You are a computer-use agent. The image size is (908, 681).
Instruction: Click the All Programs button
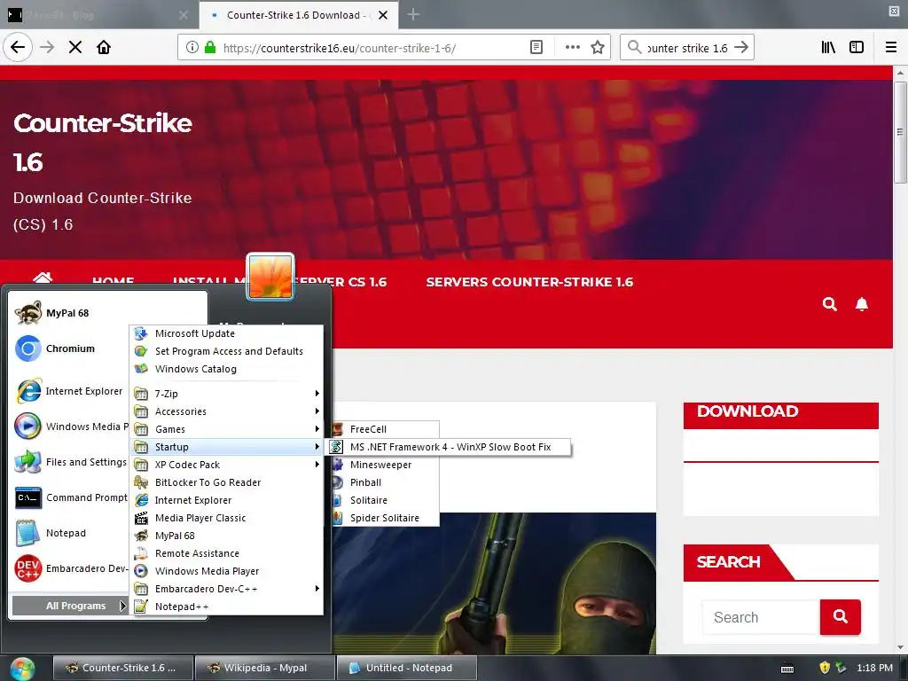[69, 606]
